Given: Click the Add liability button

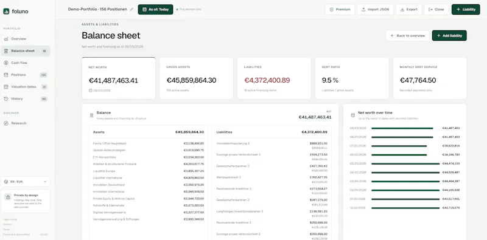Looking at the screenshot, I should click(449, 36).
